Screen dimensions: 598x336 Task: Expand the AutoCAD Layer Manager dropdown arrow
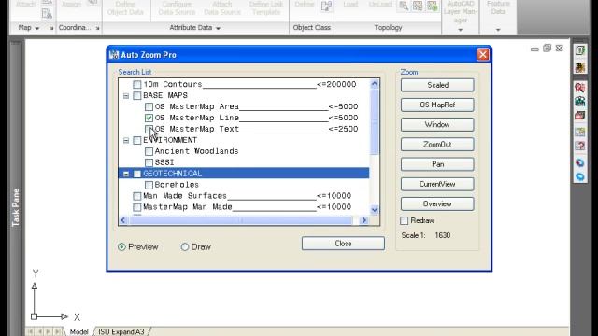click(x=461, y=30)
